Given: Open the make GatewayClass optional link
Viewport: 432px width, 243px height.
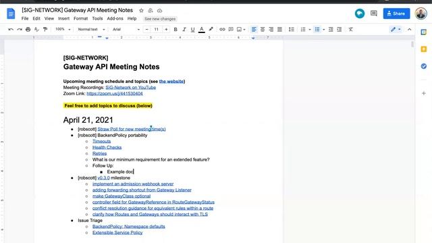Looking at the screenshot, I should tap(122, 196).
